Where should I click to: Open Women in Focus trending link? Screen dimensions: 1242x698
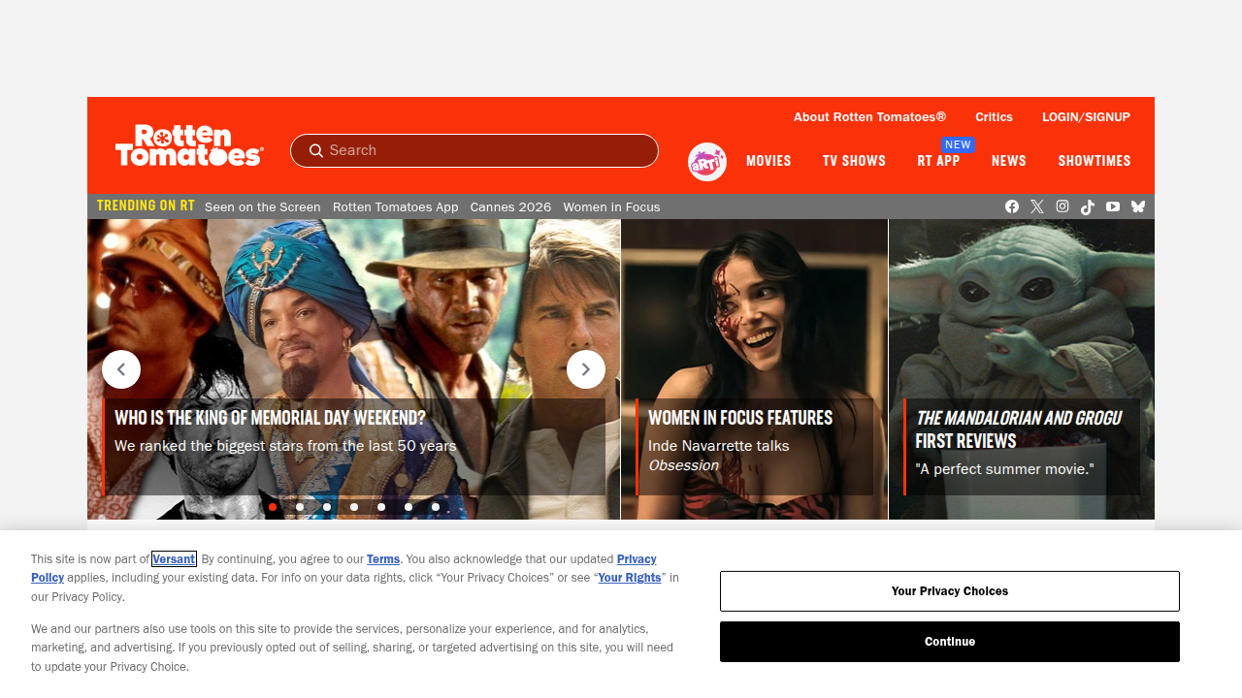tap(611, 207)
